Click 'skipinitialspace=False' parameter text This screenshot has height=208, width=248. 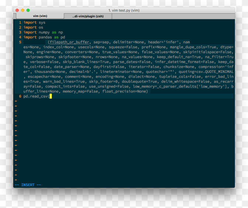(x=207, y=52)
